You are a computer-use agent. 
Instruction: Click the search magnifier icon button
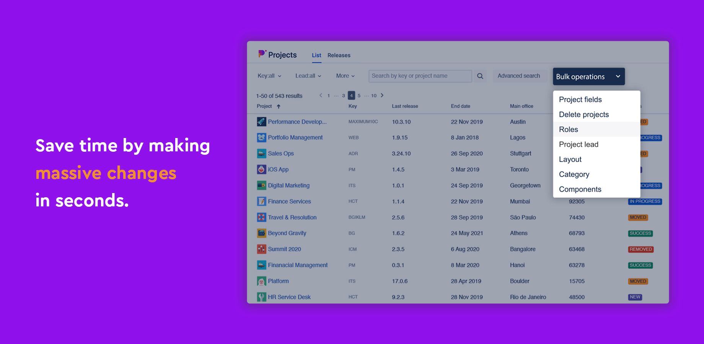[480, 76]
